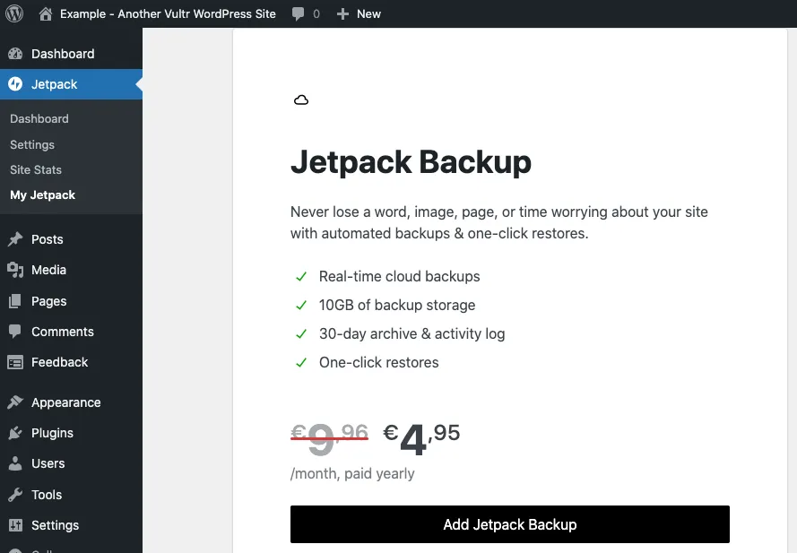Open the site name link in admin bar
Image resolution: width=797 pixels, height=553 pixels.
pyautogui.click(x=168, y=13)
